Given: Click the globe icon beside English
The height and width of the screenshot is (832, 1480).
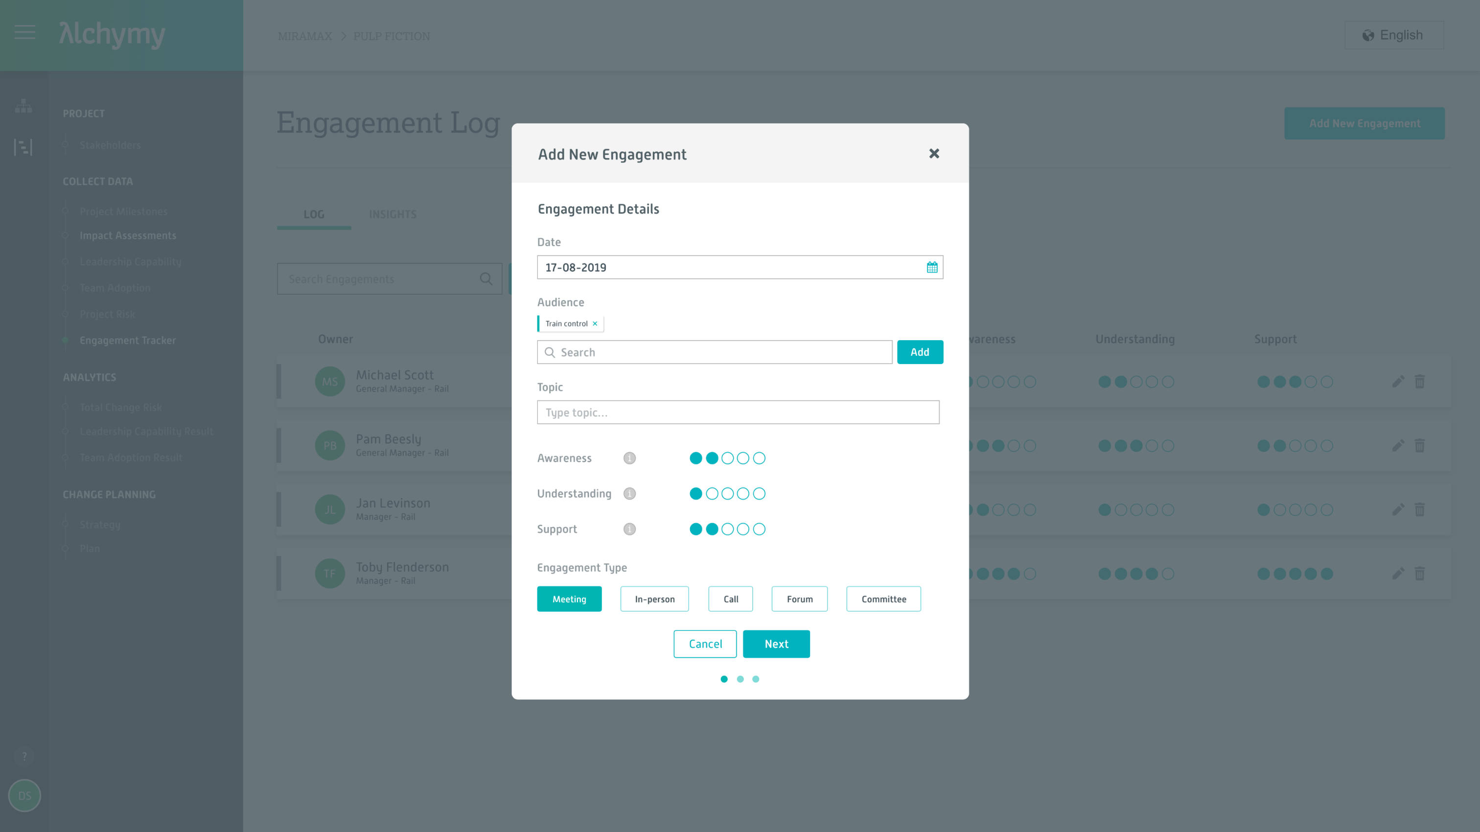Looking at the screenshot, I should (1368, 34).
